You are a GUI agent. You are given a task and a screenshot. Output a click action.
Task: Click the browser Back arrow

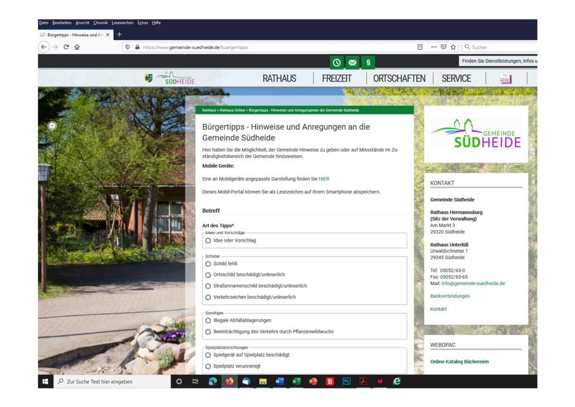point(44,47)
